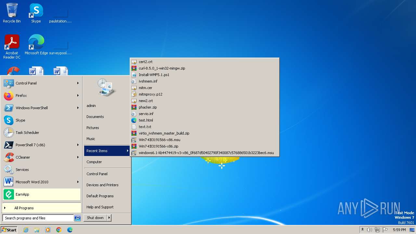This screenshot has width=416, height=234.
Task: Expand PowerShell 7 (x86) jump list arrow
Action: pyautogui.click(x=78, y=145)
